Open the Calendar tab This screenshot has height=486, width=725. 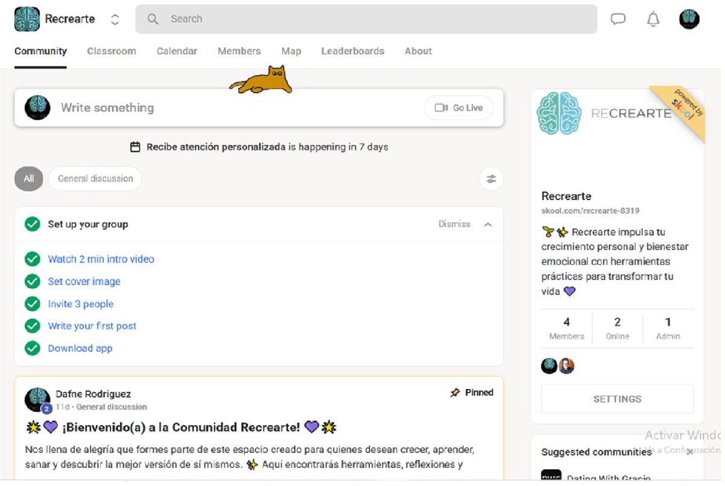(x=176, y=51)
